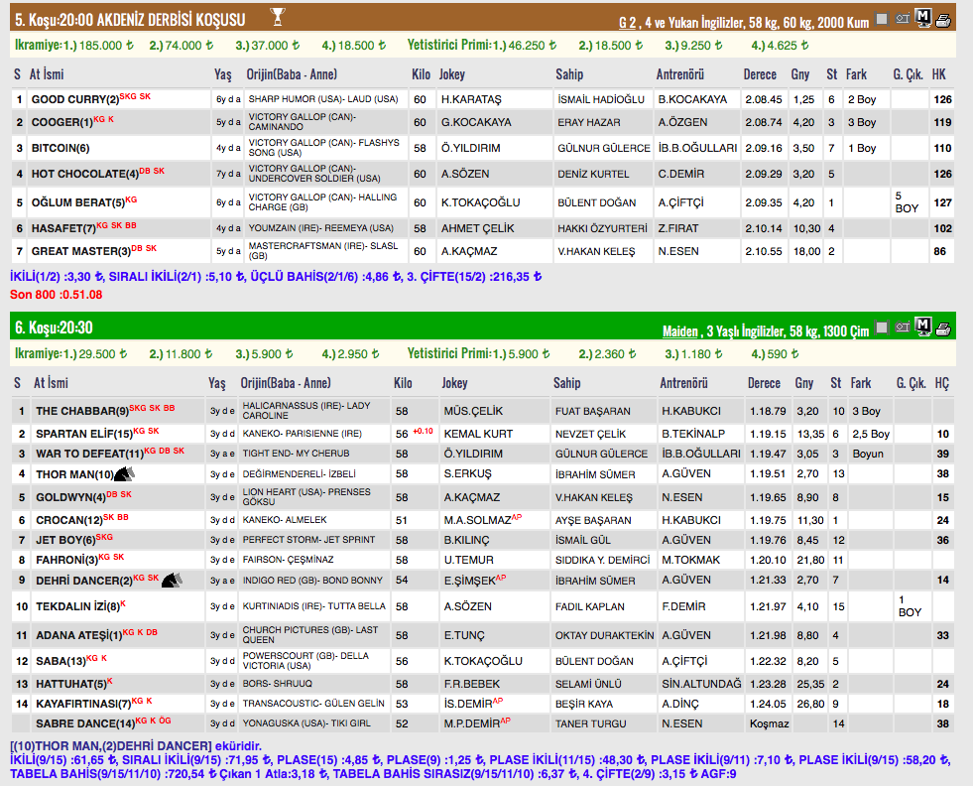This screenshot has width=973, height=786.
Task: Open the Maiden race type link
Action: pos(680,329)
